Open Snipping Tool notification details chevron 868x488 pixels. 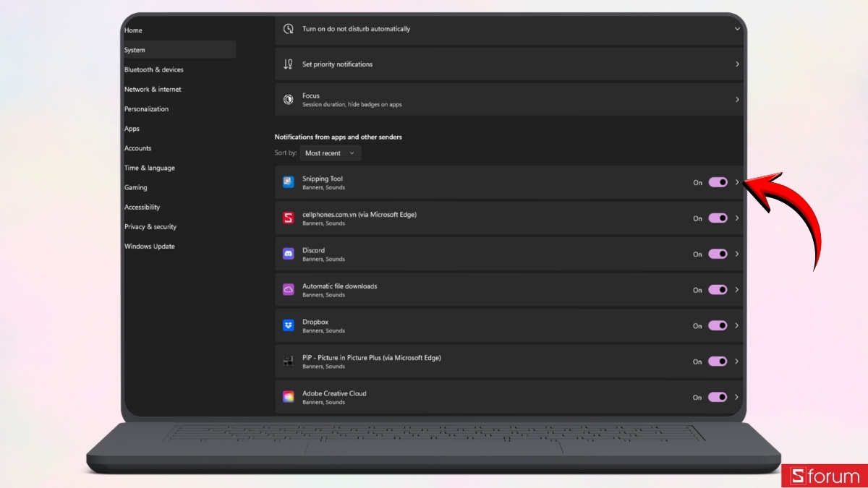click(x=737, y=182)
